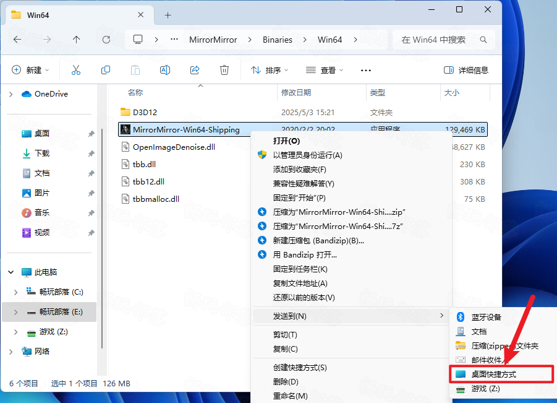Click the copy icon in toolbar

[x=106, y=70]
